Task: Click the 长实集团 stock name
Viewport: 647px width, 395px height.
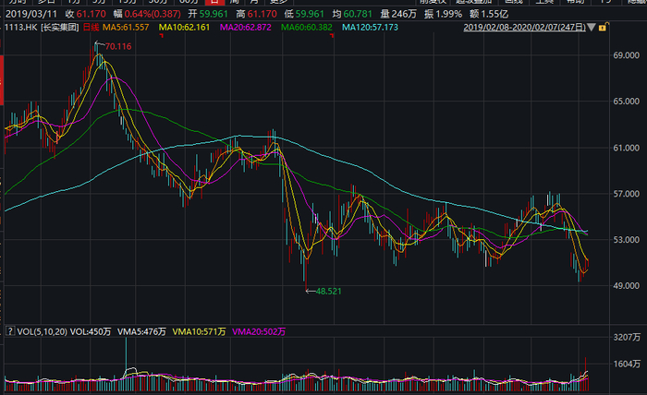Action: (59, 29)
